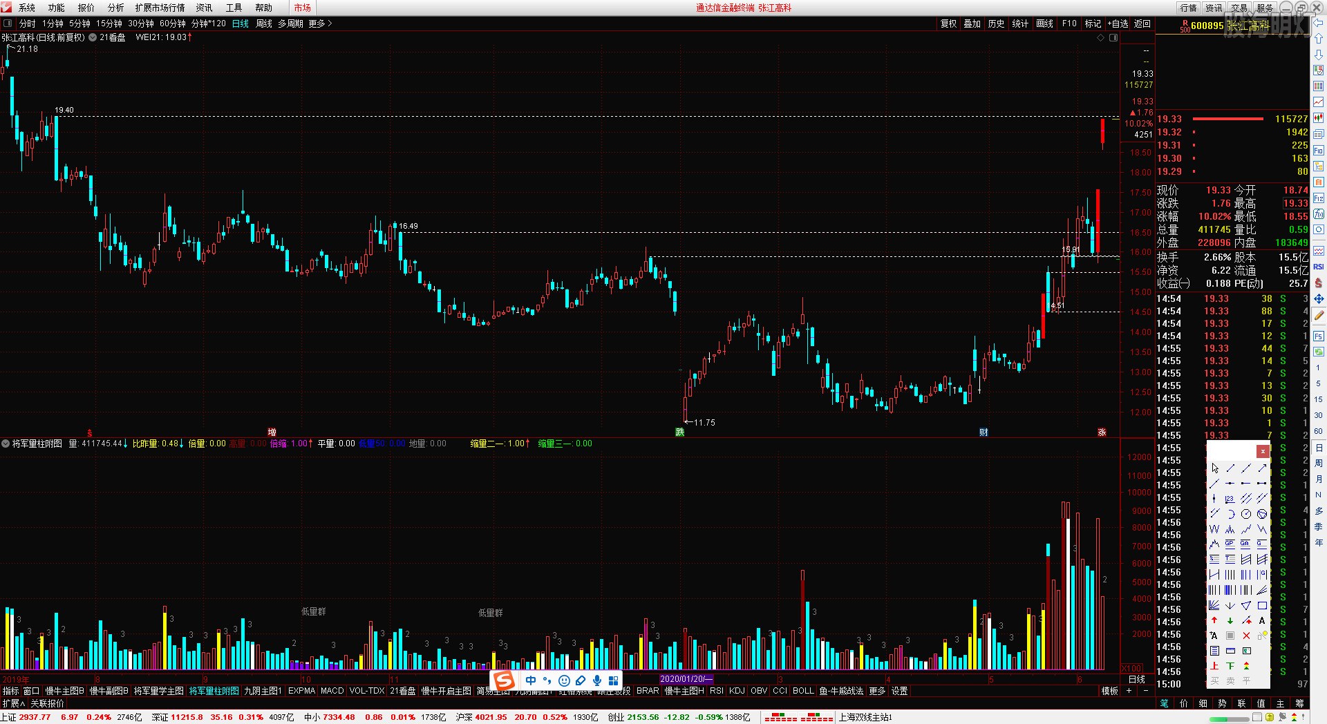Open the 多周期 multi-period view option
1327x724 pixels.
[290, 23]
